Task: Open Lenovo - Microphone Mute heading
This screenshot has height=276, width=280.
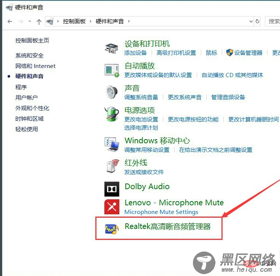Action: (x=174, y=203)
